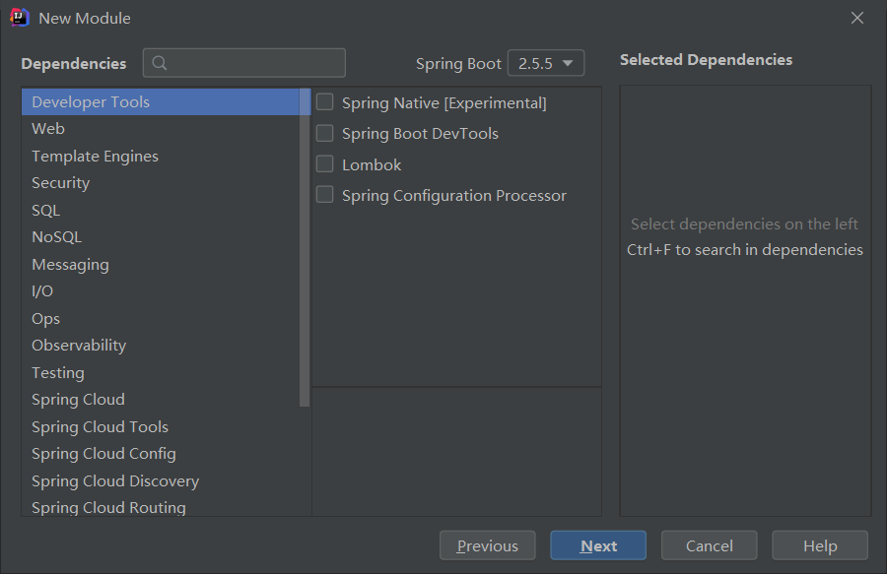The width and height of the screenshot is (887, 574).
Task: Click the category list scrollbar
Action: (305, 247)
